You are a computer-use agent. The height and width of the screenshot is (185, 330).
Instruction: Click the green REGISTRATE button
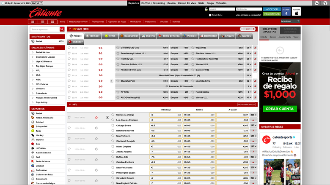click(x=272, y=14)
